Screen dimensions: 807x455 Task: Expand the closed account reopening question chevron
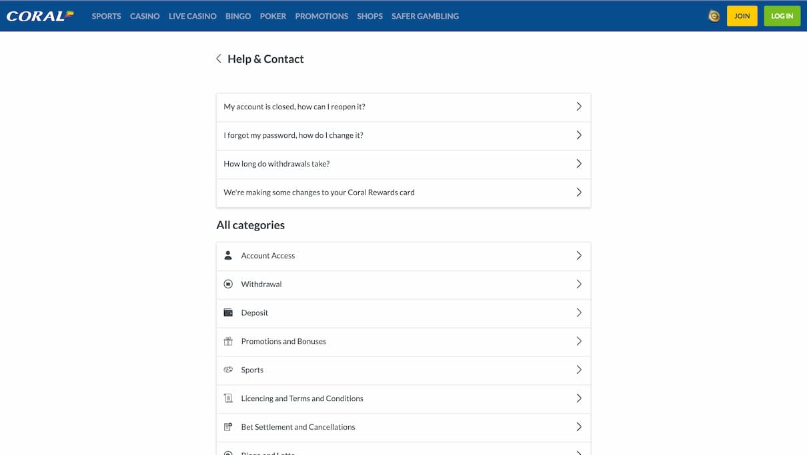point(578,107)
